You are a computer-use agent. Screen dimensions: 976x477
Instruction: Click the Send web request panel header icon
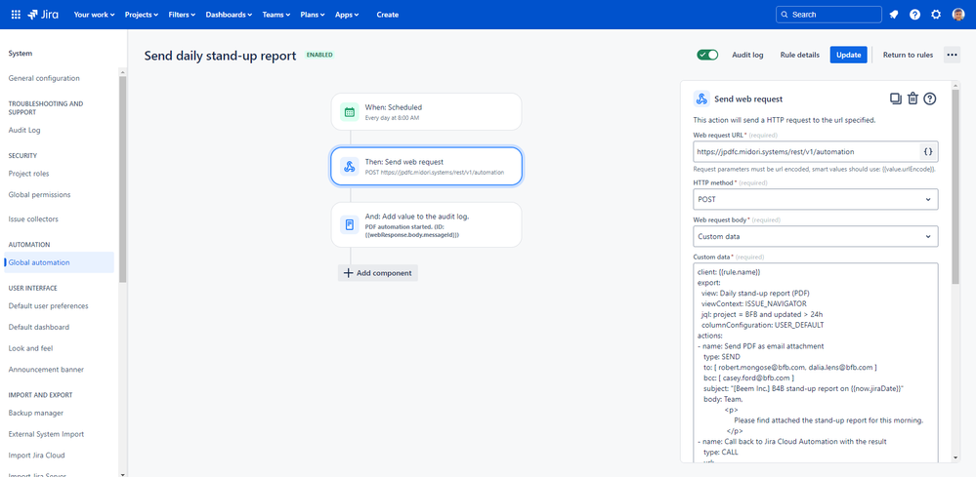pos(701,99)
